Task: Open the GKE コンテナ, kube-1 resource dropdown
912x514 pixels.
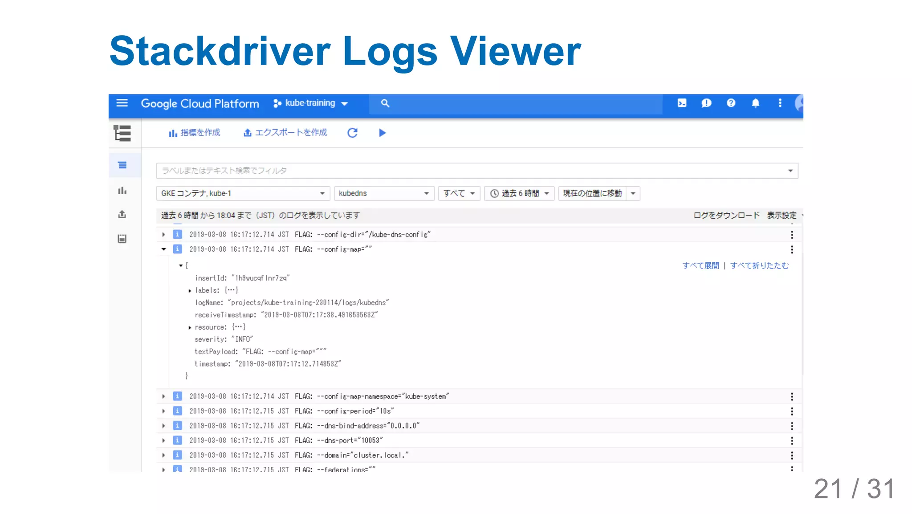Action: (x=243, y=193)
